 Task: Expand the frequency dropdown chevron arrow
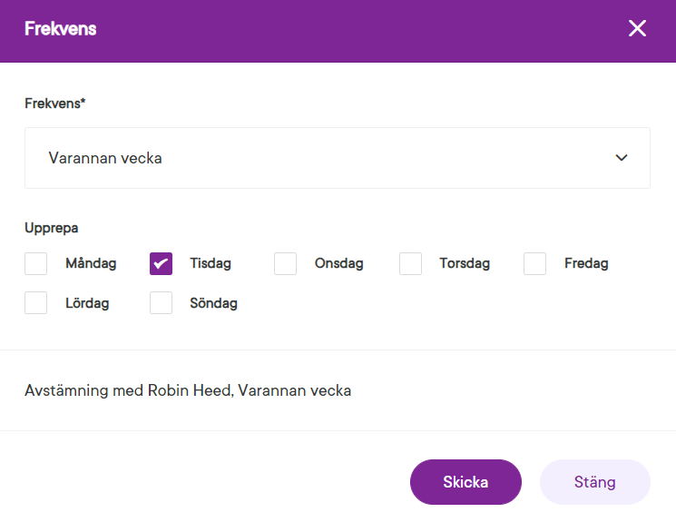(622, 158)
